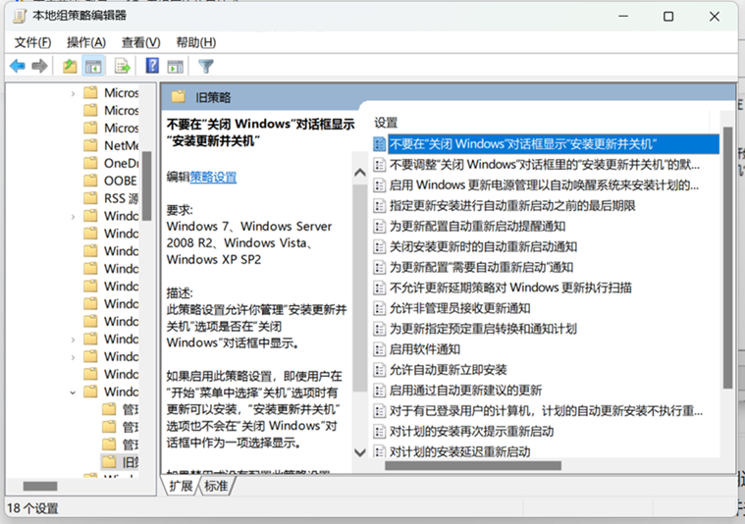Click the Back arrow toolbar icon
This screenshot has height=524, width=745.
click(x=18, y=66)
